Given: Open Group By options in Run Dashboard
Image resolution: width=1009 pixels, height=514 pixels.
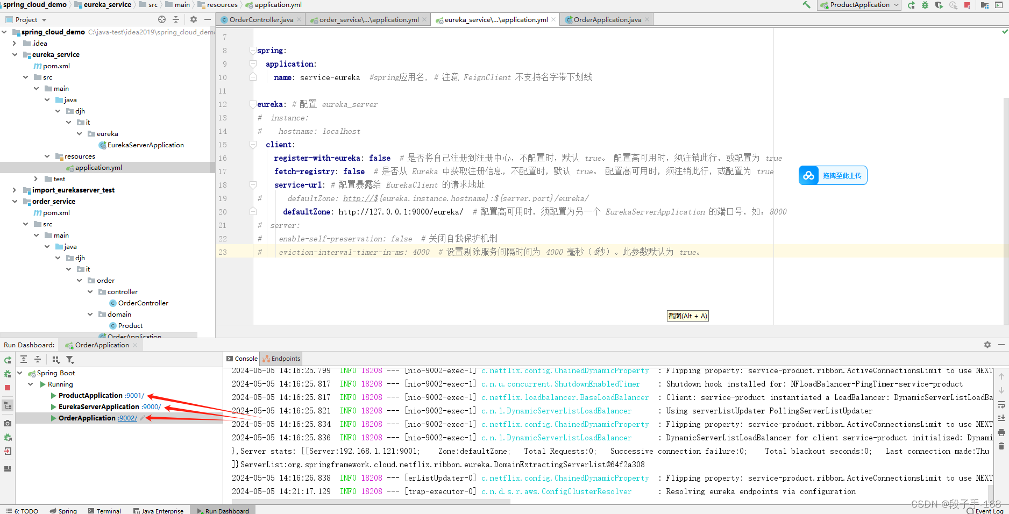Looking at the screenshot, I should 56,359.
